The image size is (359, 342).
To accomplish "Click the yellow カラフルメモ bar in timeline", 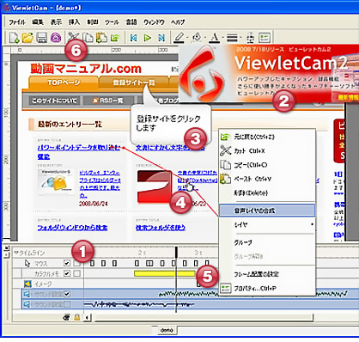I will click(165, 273).
